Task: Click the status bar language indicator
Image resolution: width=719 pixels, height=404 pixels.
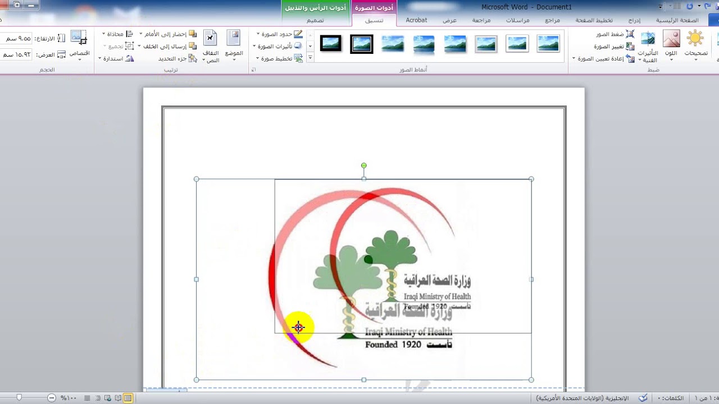Action: click(583, 398)
